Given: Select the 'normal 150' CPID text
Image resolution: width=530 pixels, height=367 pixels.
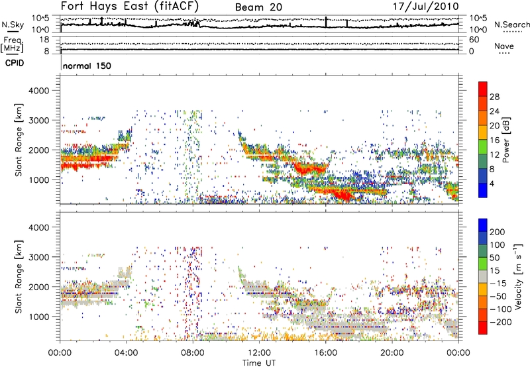Looking at the screenshot, I should coord(87,66).
